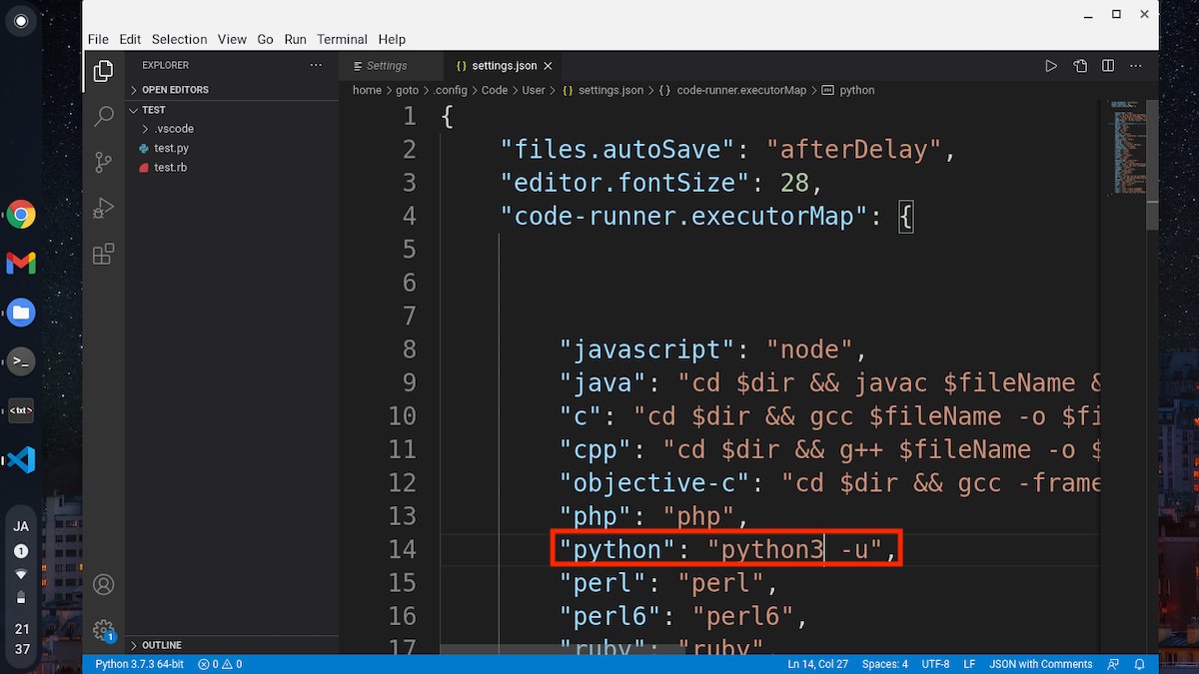This screenshot has height=674, width=1199.
Task: Open the Accounts icon in Activity Bar
Action: click(103, 584)
